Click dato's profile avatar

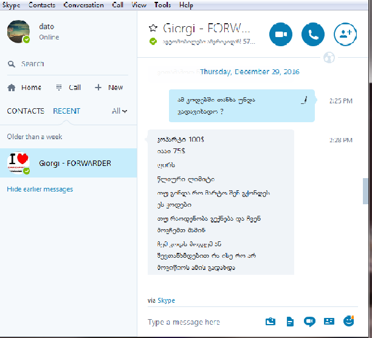(18, 32)
